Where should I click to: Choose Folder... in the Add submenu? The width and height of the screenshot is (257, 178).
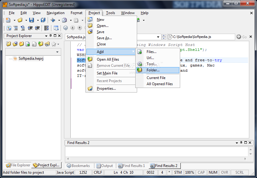coord(158,70)
